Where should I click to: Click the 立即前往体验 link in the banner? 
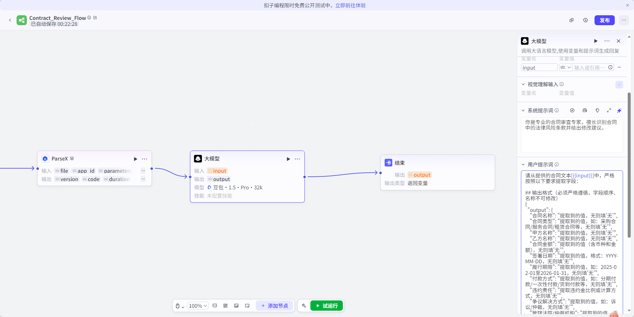(350, 5)
